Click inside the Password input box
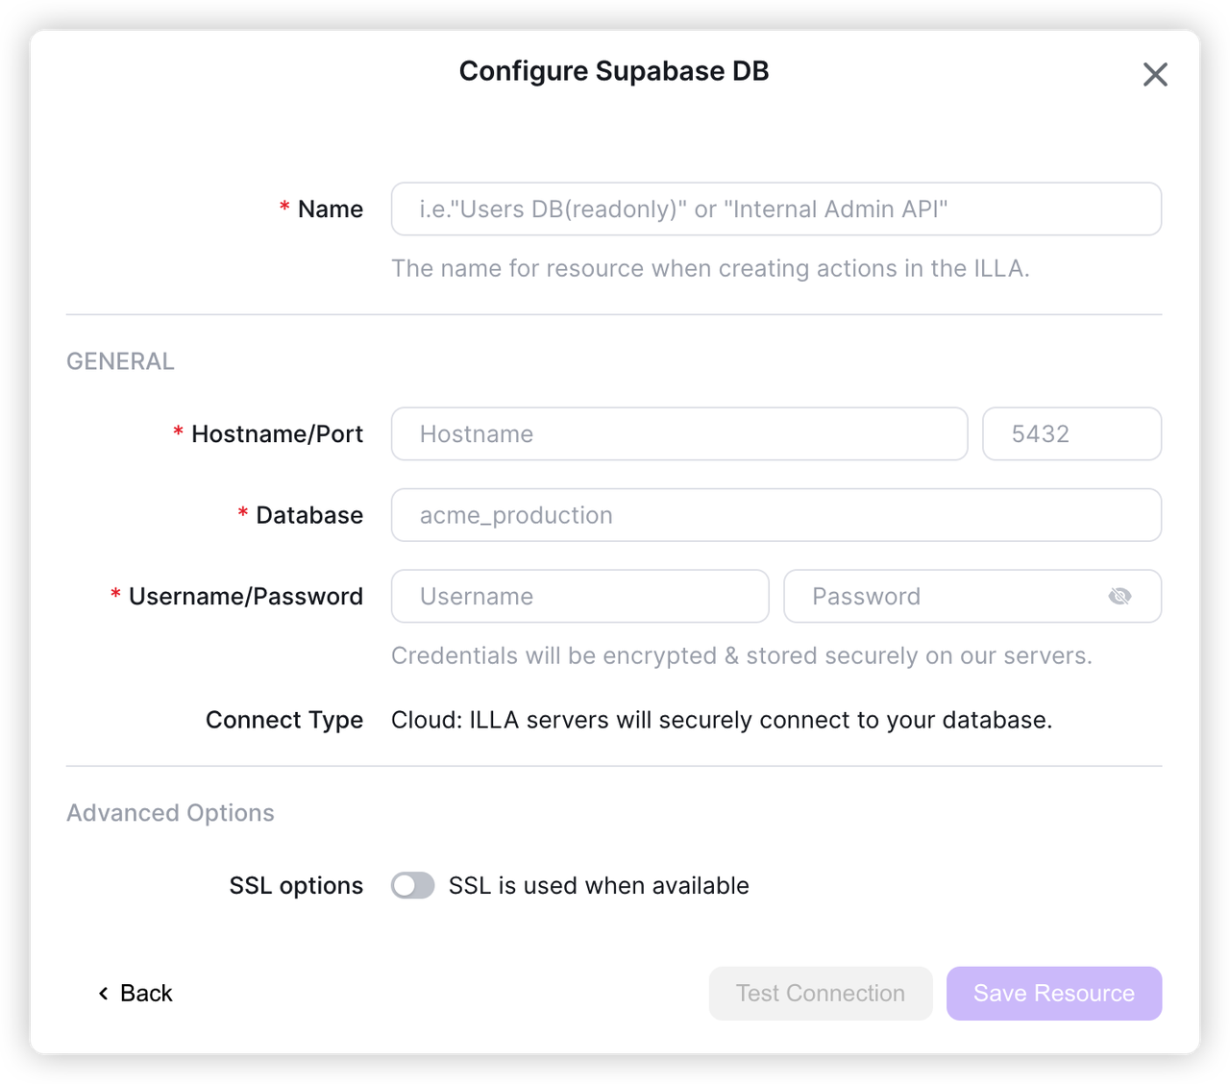Screen dimensions: 1230x1084 (972, 596)
